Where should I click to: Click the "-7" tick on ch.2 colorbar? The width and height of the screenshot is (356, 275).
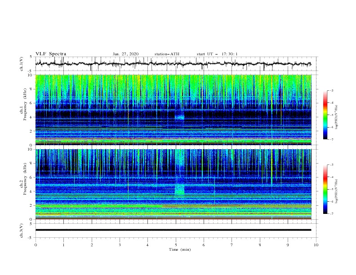(332, 214)
